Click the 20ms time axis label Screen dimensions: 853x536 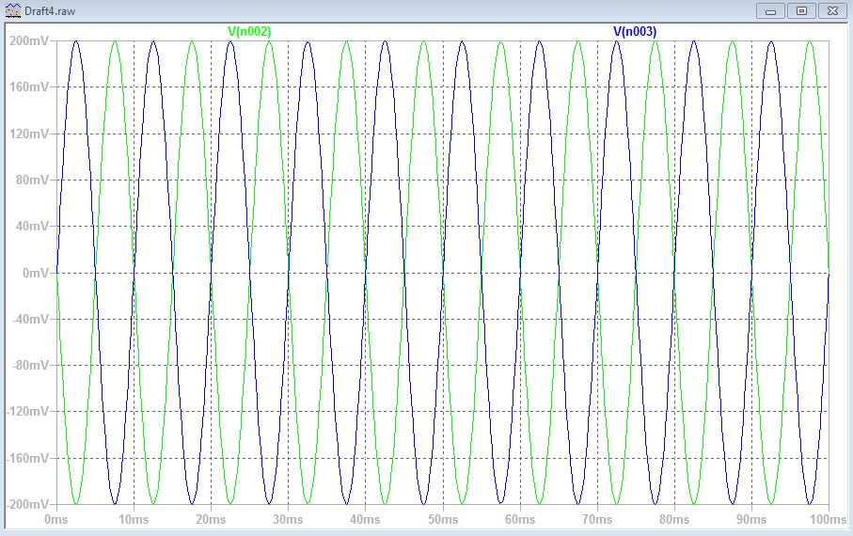(x=211, y=520)
